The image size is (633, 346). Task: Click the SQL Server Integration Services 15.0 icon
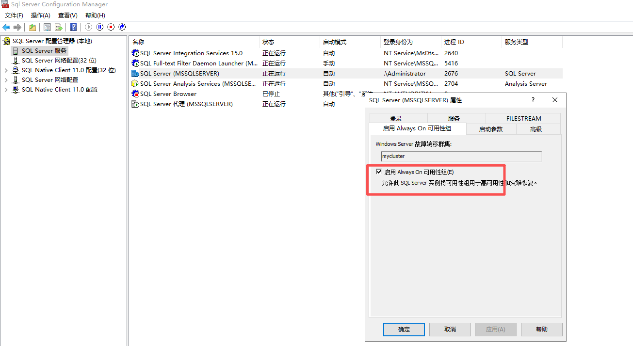[135, 53]
